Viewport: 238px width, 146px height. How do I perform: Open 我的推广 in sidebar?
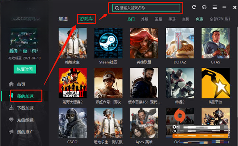(x=25, y=132)
